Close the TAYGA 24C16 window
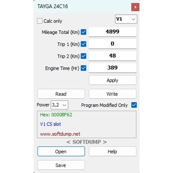173x173 pixels. point(135,7)
